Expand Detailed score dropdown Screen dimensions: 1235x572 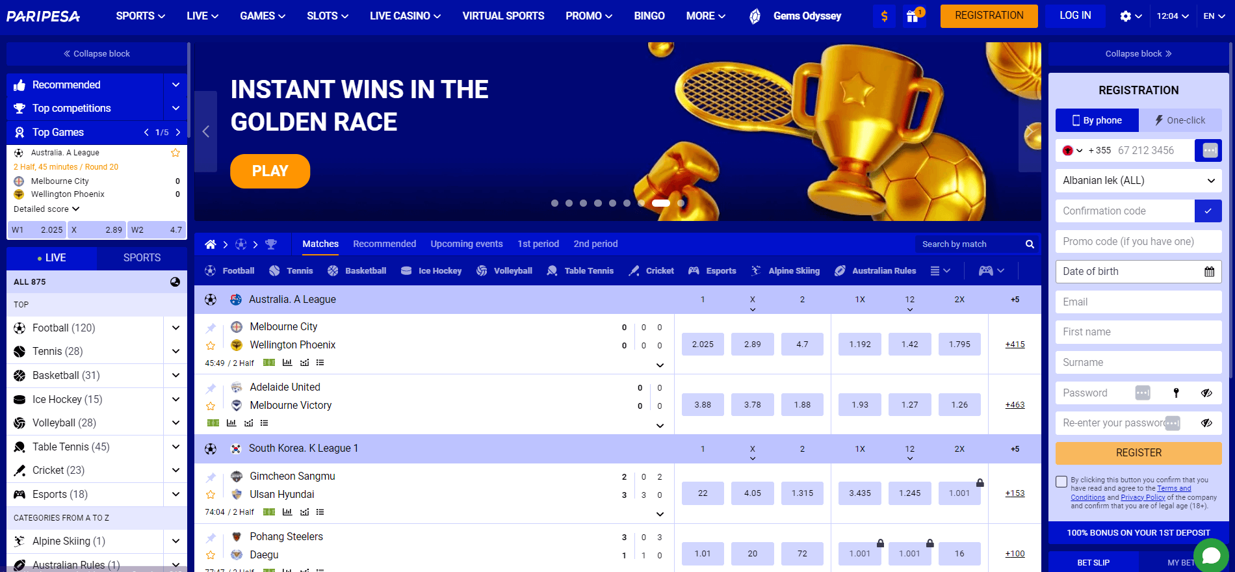coord(47,209)
